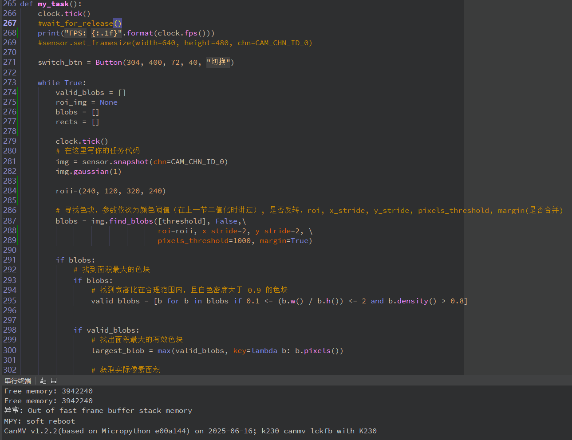Place cursor on switch_btn variable

pyautogui.click(x=60, y=63)
